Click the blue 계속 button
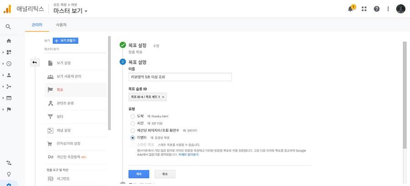This screenshot has width=410, height=186. click(x=139, y=174)
